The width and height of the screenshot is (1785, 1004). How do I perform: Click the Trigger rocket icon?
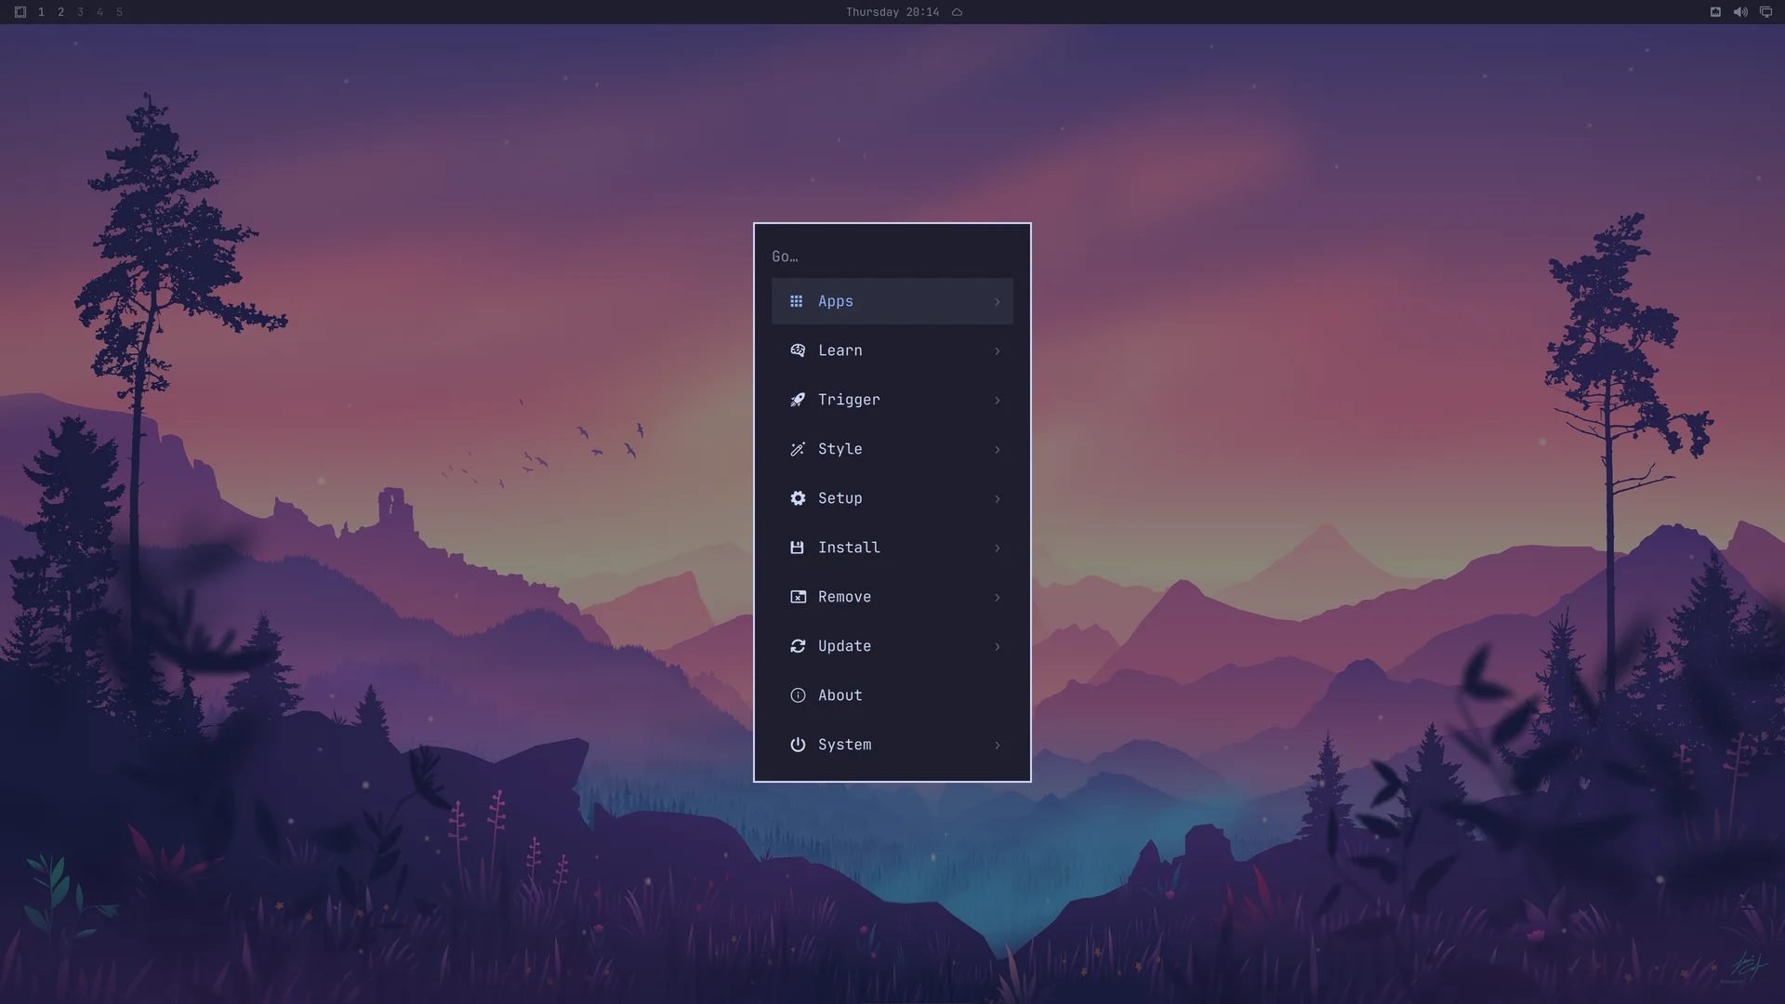(x=798, y=400)
